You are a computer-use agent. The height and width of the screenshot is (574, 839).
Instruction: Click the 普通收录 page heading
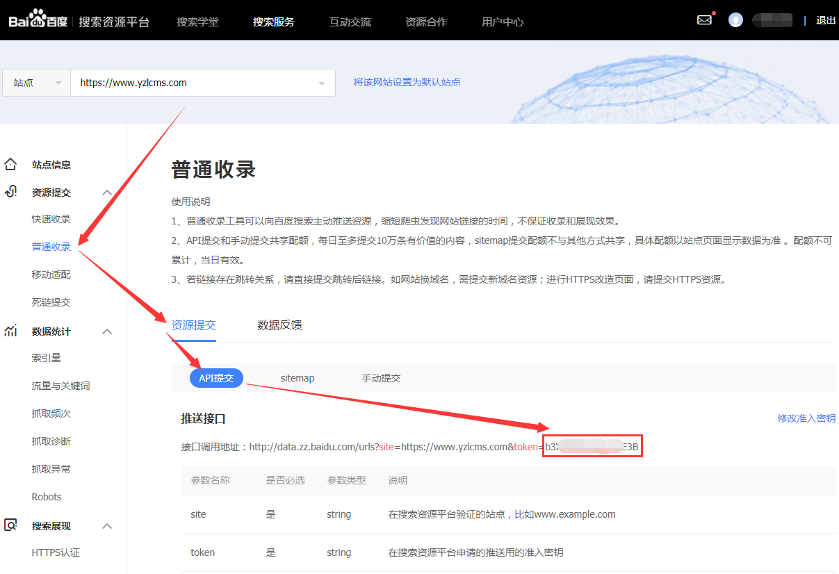[214, 170]
